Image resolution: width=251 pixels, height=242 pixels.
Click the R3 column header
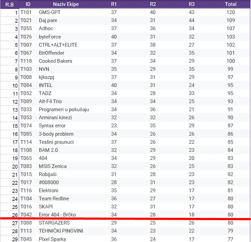click(x=192, y=4)
